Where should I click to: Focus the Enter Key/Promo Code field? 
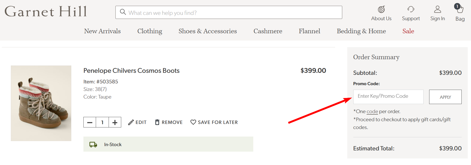click(x=388, y=97)
